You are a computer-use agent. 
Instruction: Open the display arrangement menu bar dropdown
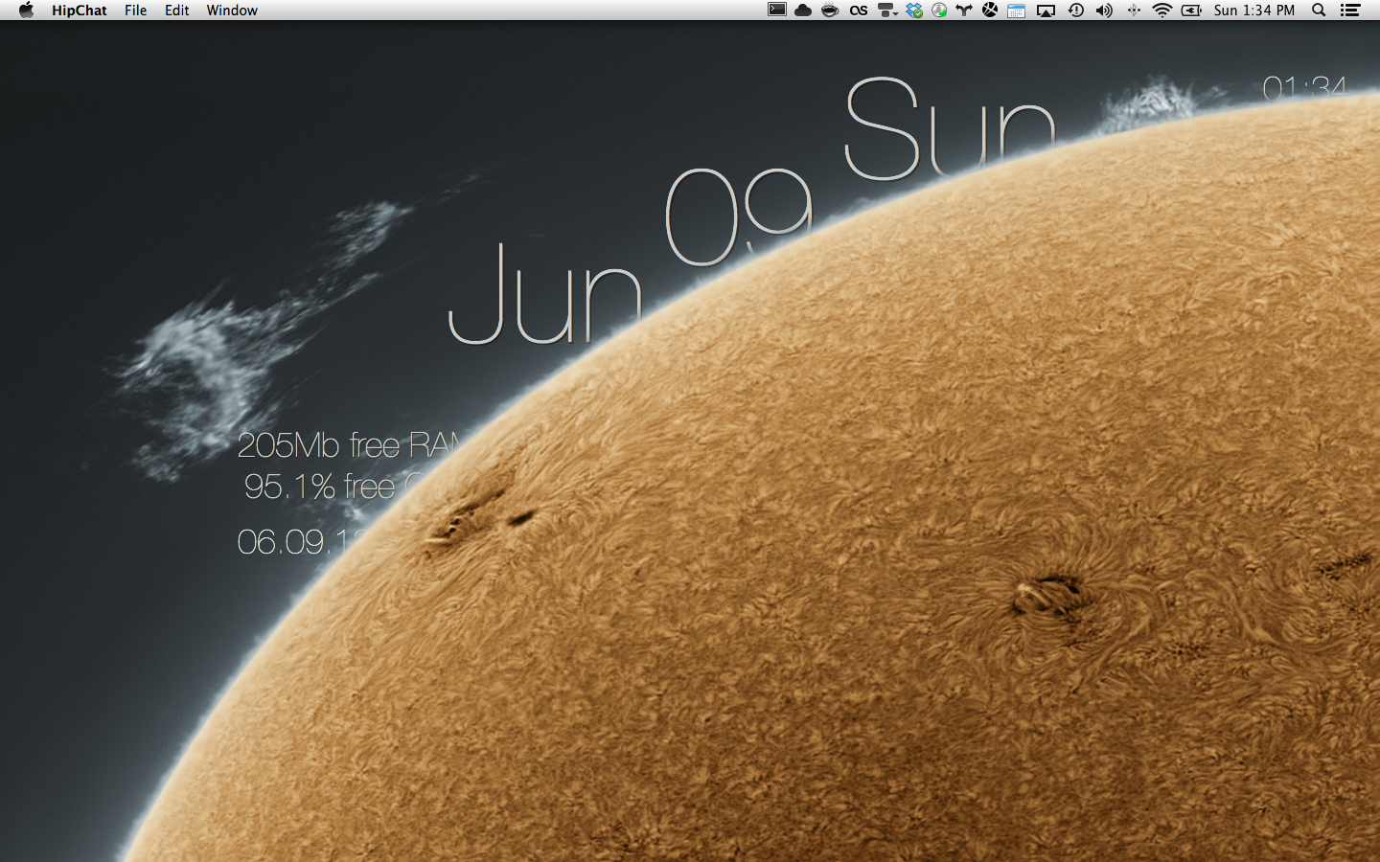pos(887,11)
